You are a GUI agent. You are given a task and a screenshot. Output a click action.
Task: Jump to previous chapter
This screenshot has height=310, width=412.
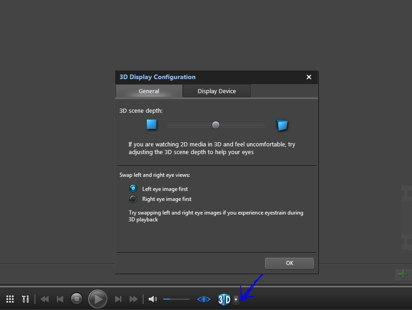pos(60,299)
